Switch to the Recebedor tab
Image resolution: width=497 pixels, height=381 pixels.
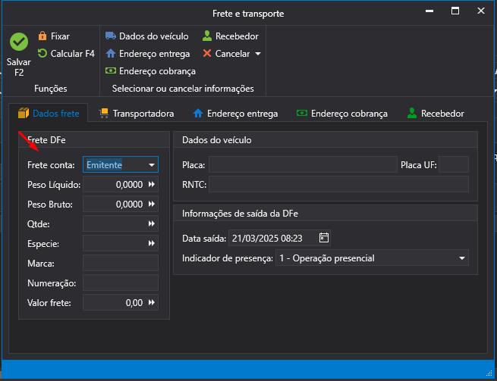(436, 114)
